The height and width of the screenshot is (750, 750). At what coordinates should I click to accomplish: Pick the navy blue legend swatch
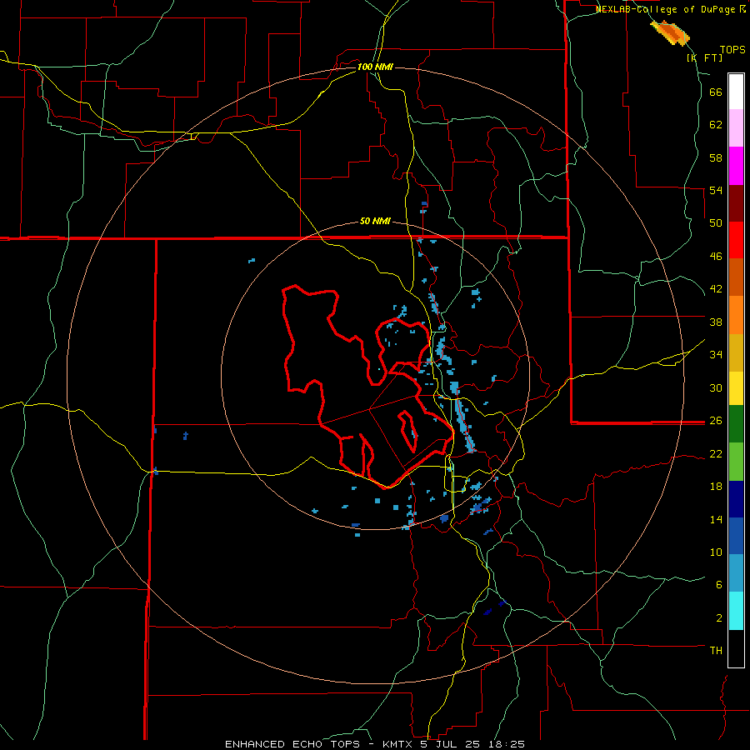736,499
